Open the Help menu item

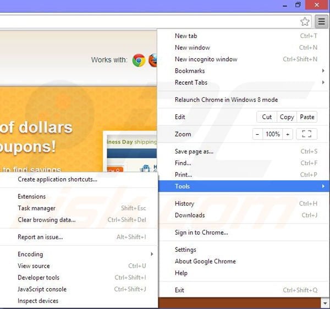(x=244, y=273)
